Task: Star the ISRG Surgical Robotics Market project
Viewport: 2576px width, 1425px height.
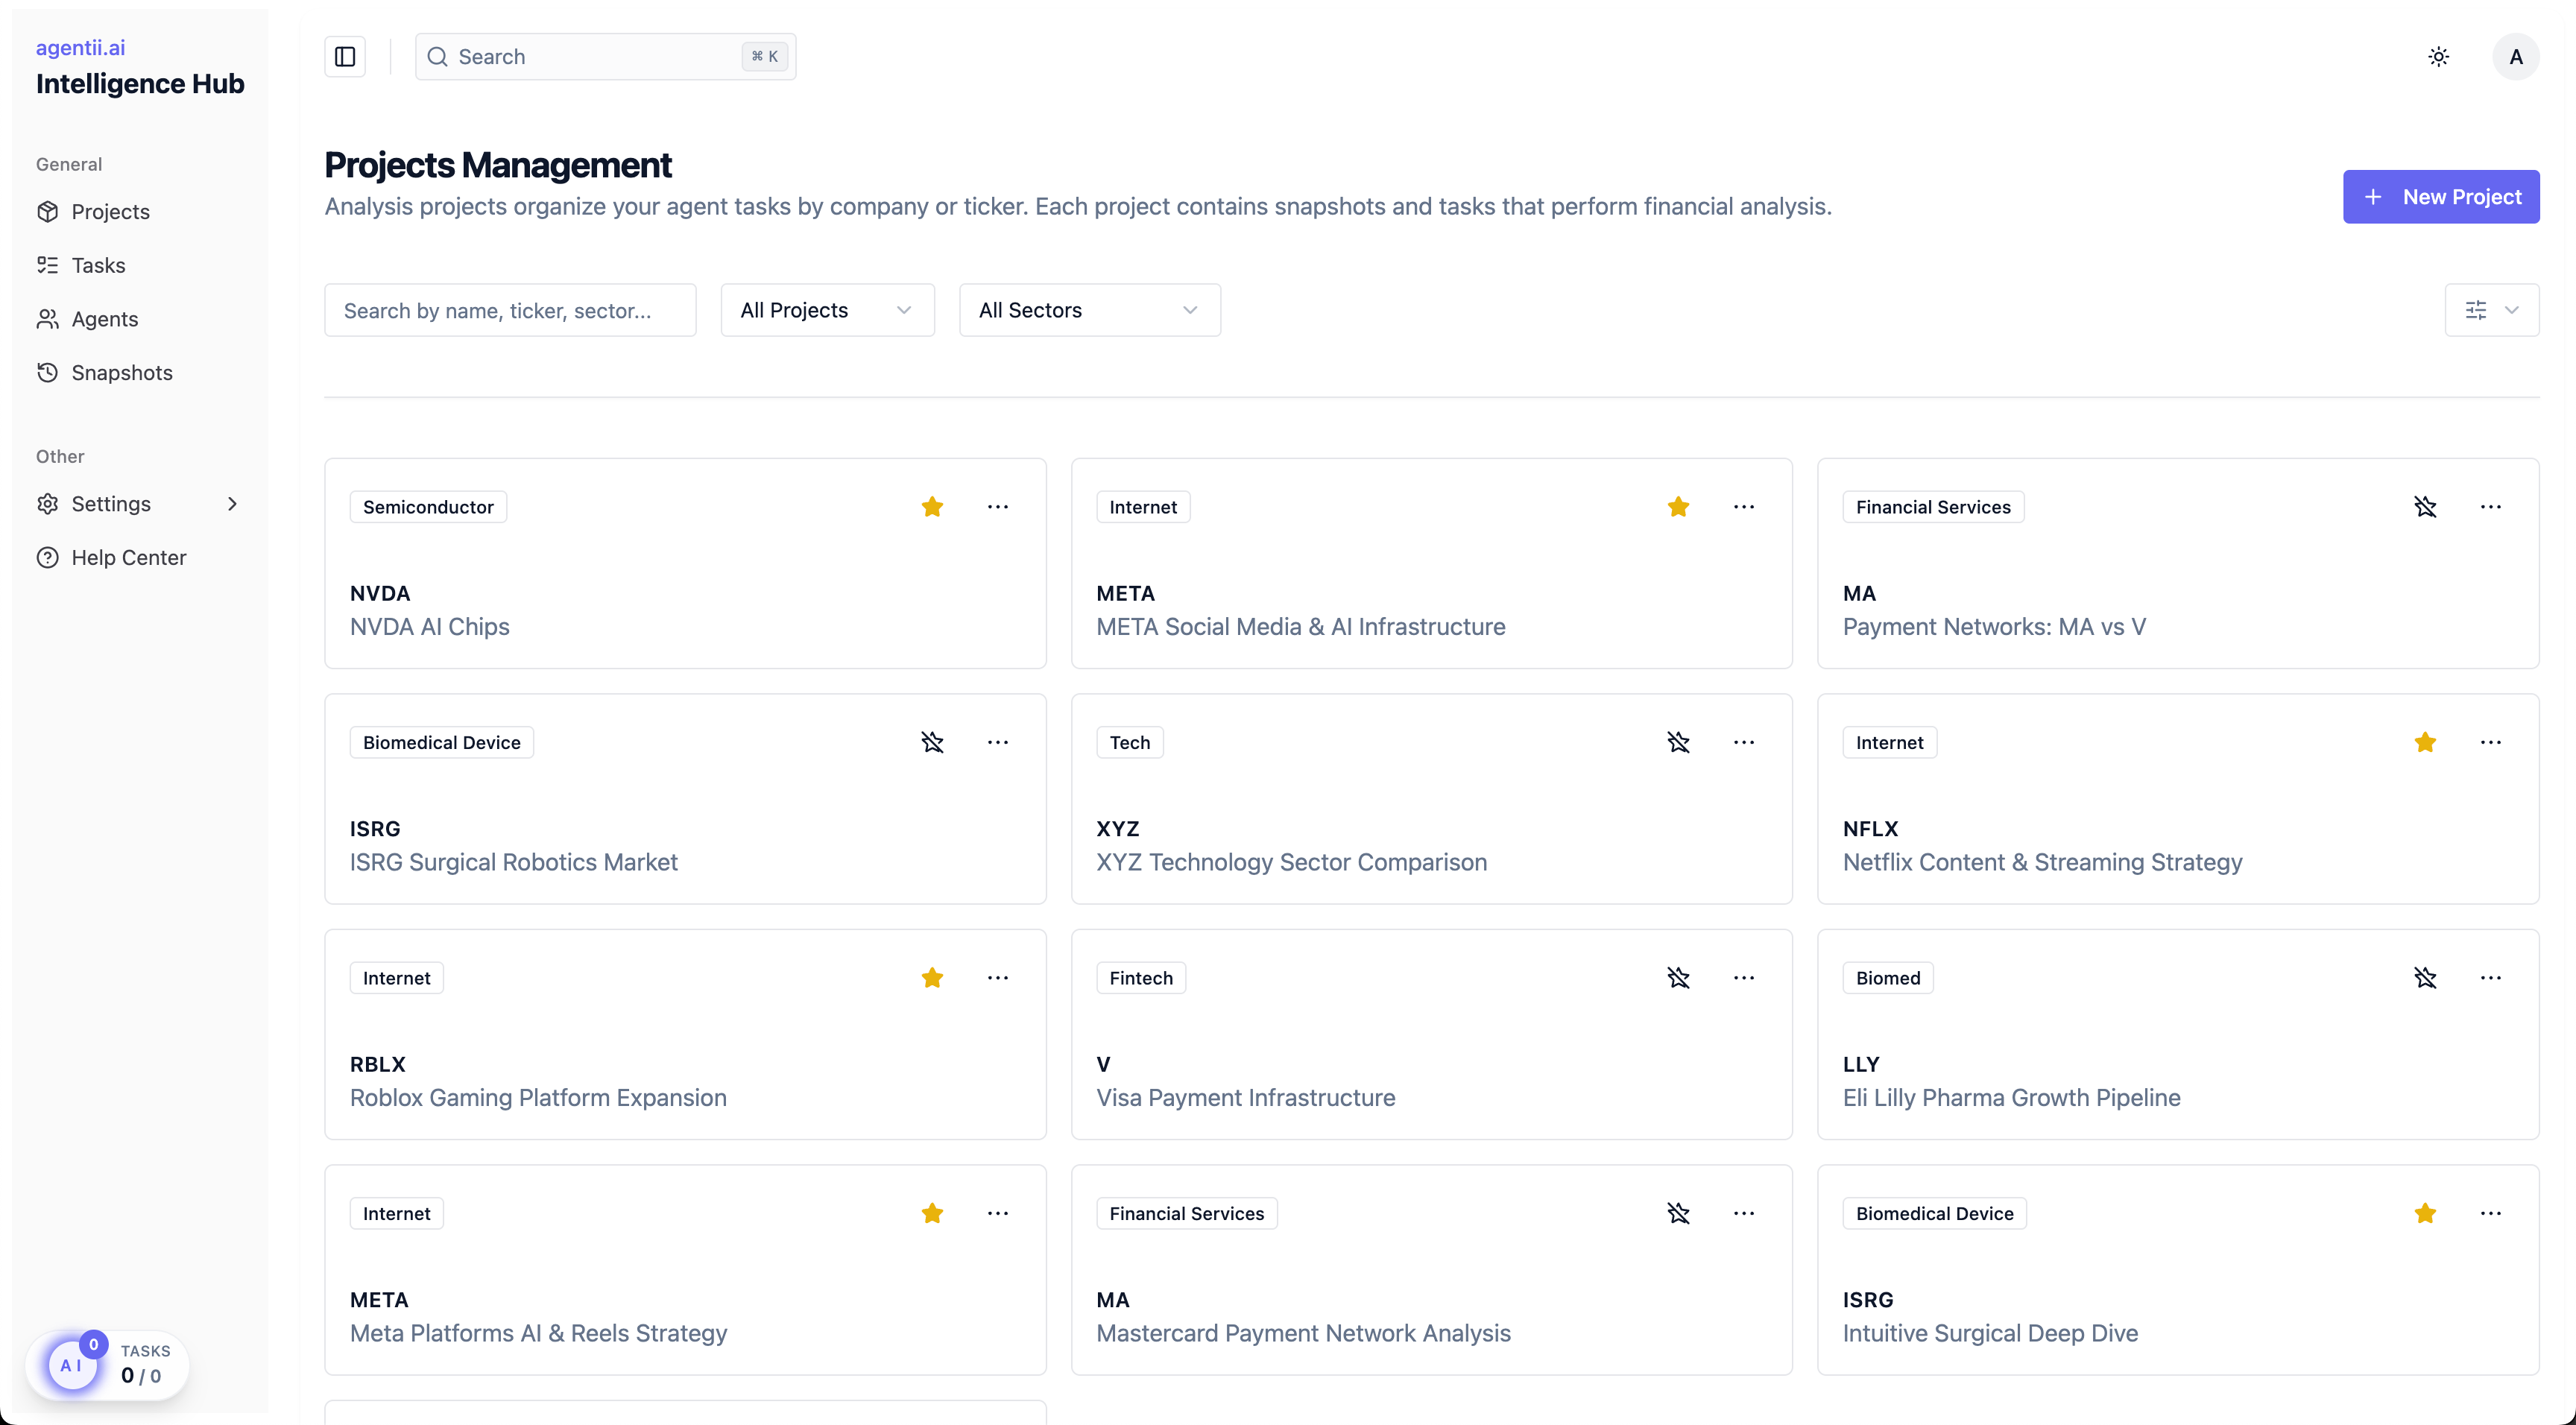Action: point(932,742)
